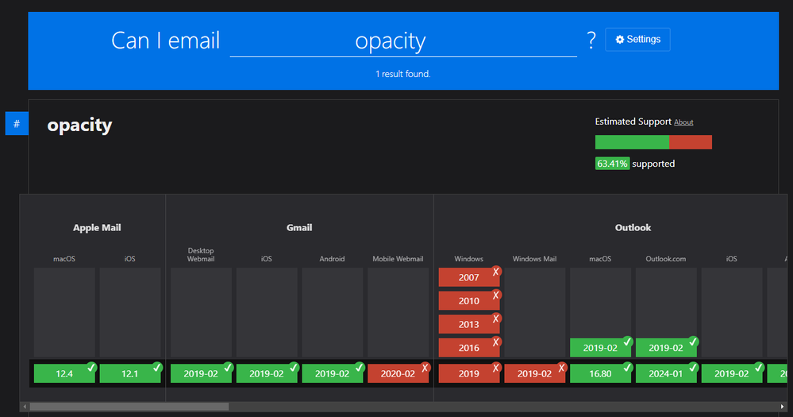The height and width of the screenshot is (417, 793).
Task: Click the green portion of the support bar
Action: point(632,142)
